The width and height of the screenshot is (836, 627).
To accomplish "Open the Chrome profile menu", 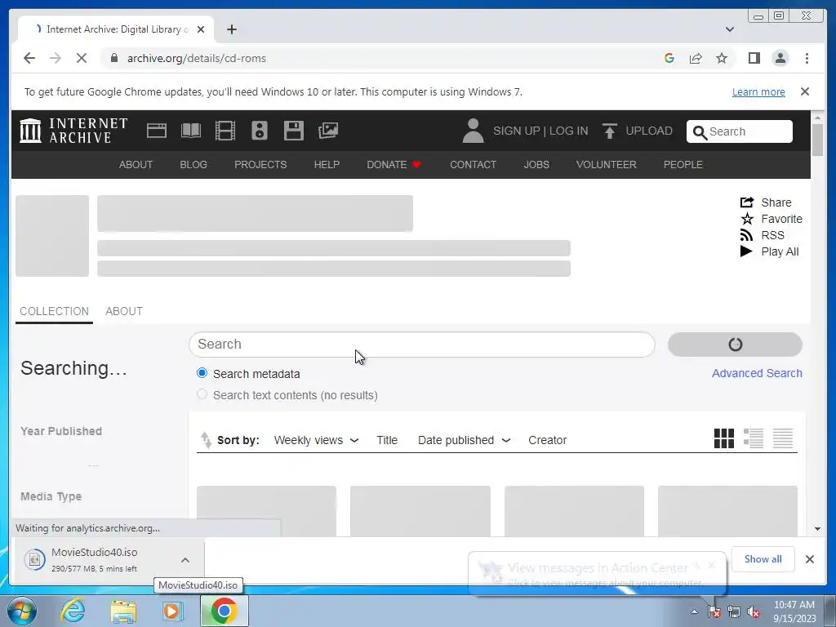I will click(x=780, y=58).
